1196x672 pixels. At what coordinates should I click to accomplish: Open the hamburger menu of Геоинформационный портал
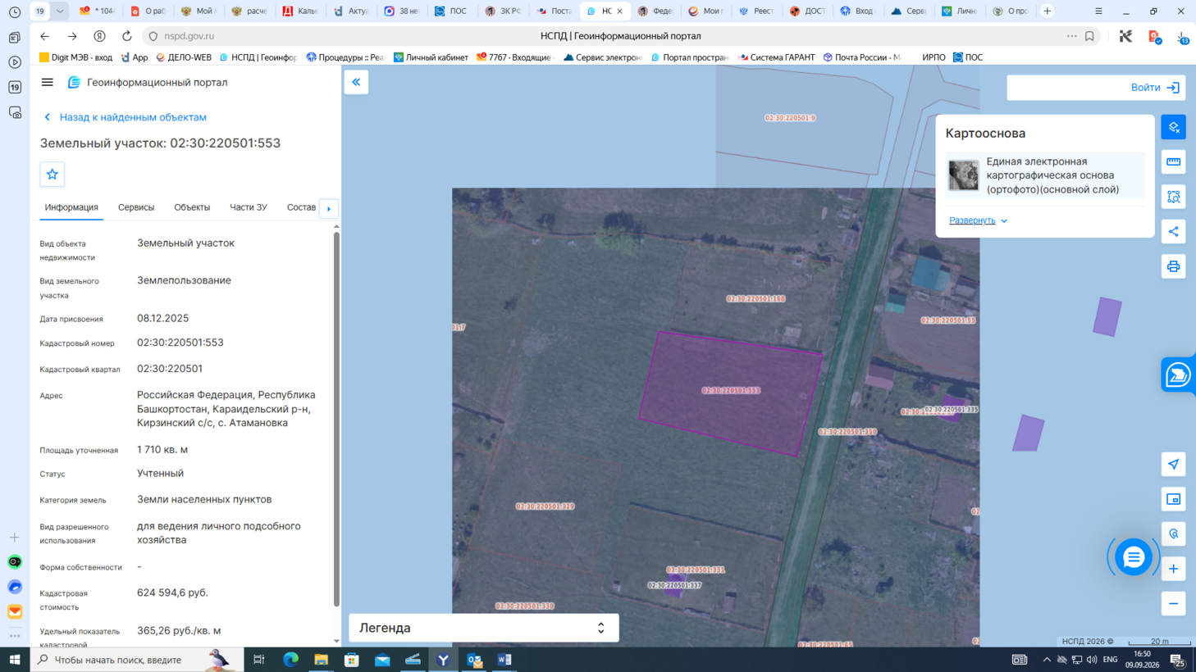coord(48,82)
